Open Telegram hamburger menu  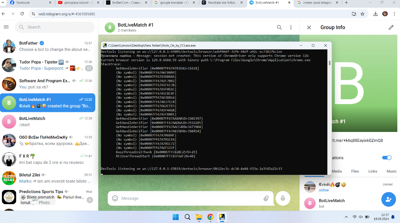click(x=6, y=27)
